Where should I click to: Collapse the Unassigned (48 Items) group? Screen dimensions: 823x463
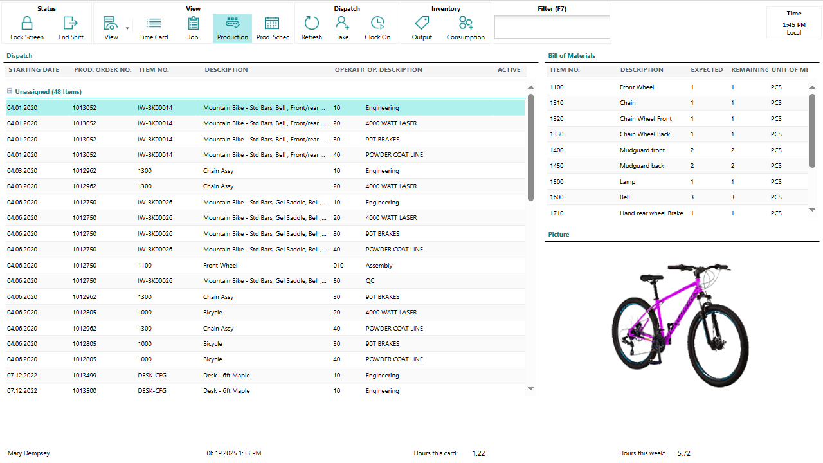pyautogui.click(x=10, y=91)
